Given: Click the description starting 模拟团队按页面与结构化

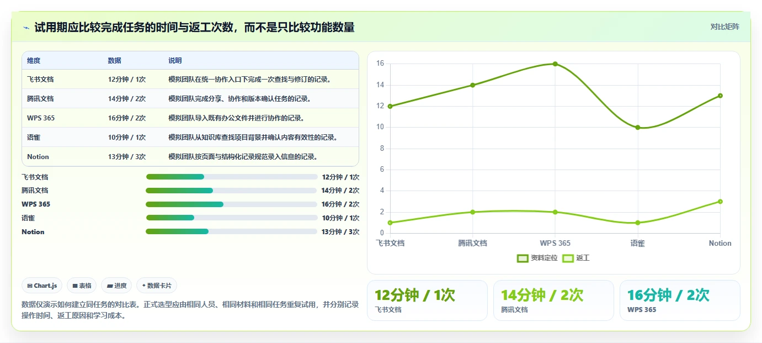Looking at the screenshot, I should pos(243,156).
